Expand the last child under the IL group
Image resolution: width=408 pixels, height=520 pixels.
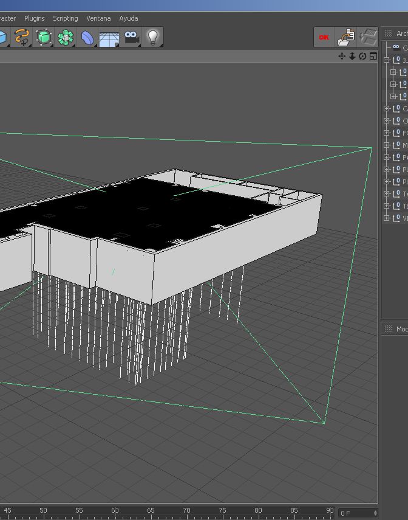point(393,96)
